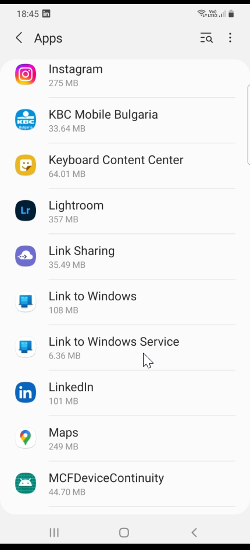The width and height of the screenshot is (250, 550).
Task: Open the filter and search apps icon
Action: (206, 38)
